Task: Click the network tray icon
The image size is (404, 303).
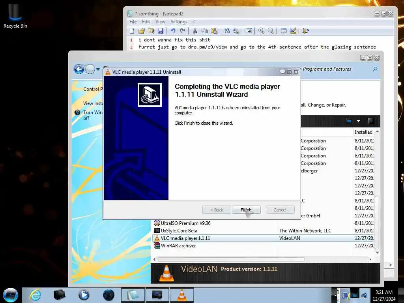Action: (x=355, y=295)
